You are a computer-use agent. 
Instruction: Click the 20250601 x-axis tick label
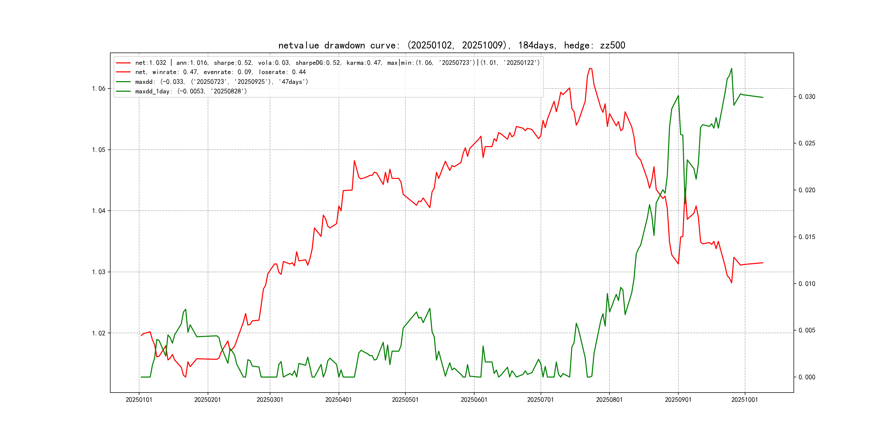coord(474,400)
